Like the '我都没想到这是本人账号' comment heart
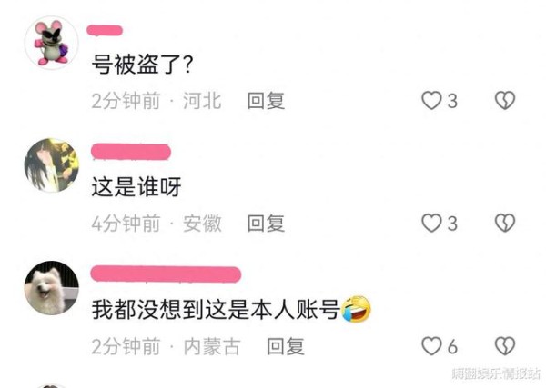The width and height of the screenshot is (546, 388). click(x=431, y=346)
